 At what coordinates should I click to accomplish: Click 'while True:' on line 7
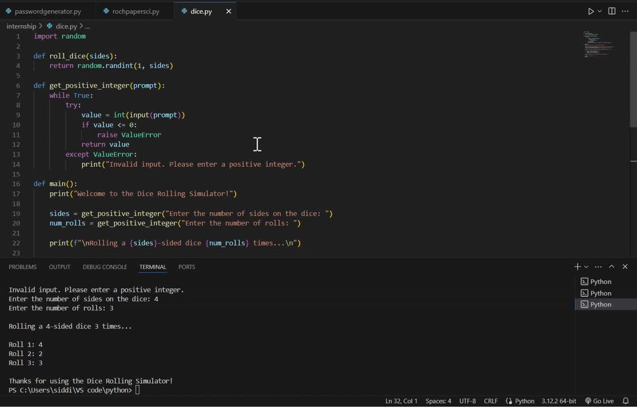point(71,96)
